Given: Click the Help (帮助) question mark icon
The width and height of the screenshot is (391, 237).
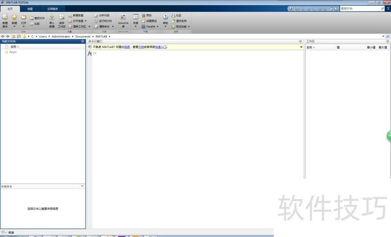Looking at the screenshot, I should point(165,17).
